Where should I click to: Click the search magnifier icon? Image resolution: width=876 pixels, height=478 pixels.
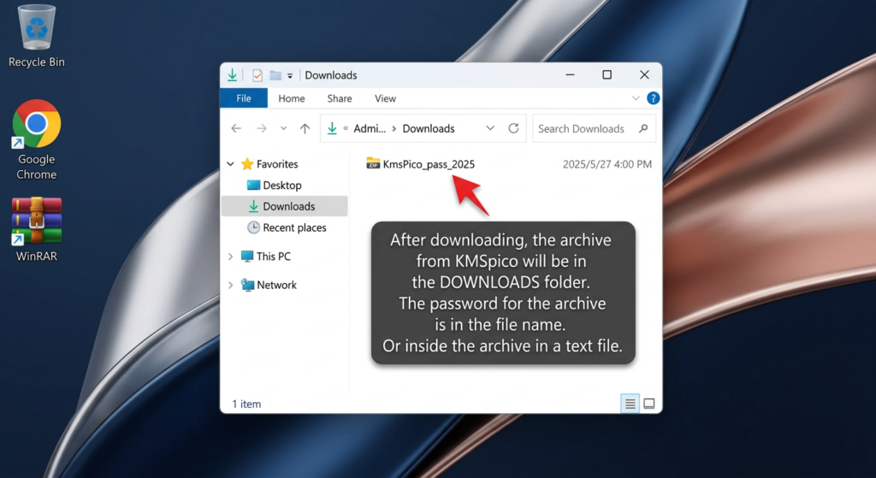[x=643, y=128]
